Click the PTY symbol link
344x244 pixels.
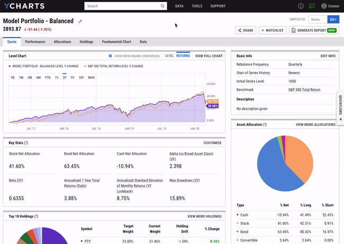click(87, 241)
